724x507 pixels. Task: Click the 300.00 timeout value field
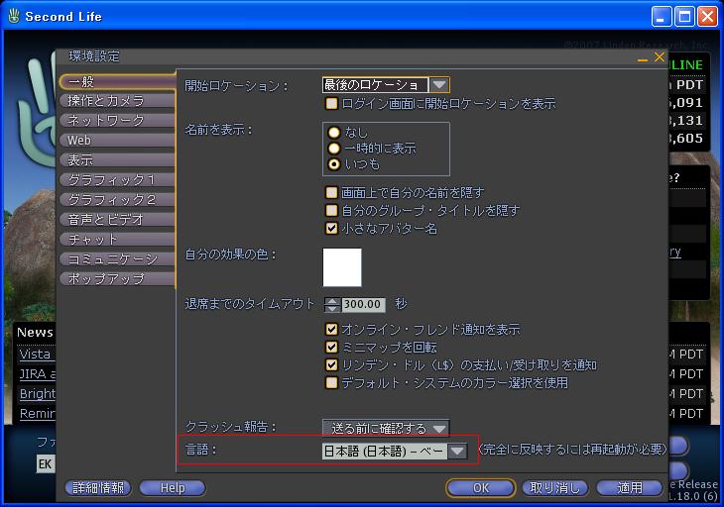coord(363,304)
